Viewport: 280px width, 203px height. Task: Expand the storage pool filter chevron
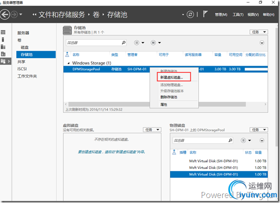pos(262,43)
